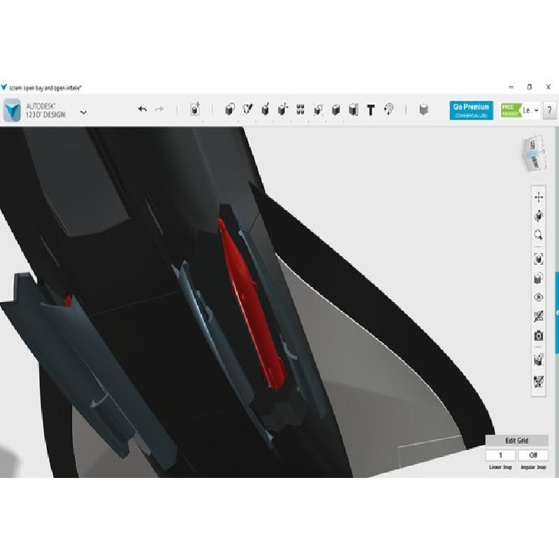Open the Material tool in the toolbar
The height and width of the screenshot is (559, 559).
(x=423, y=110)
